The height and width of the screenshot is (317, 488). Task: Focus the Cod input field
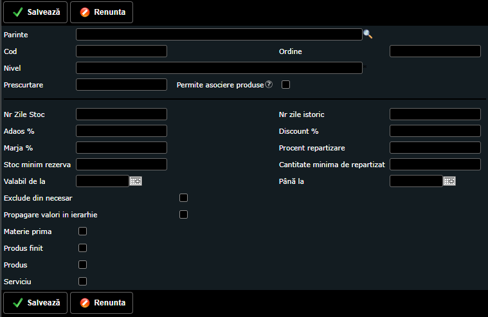point(122,51)
